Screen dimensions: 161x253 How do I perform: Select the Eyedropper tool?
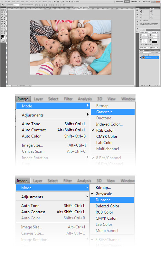point(5,14)
